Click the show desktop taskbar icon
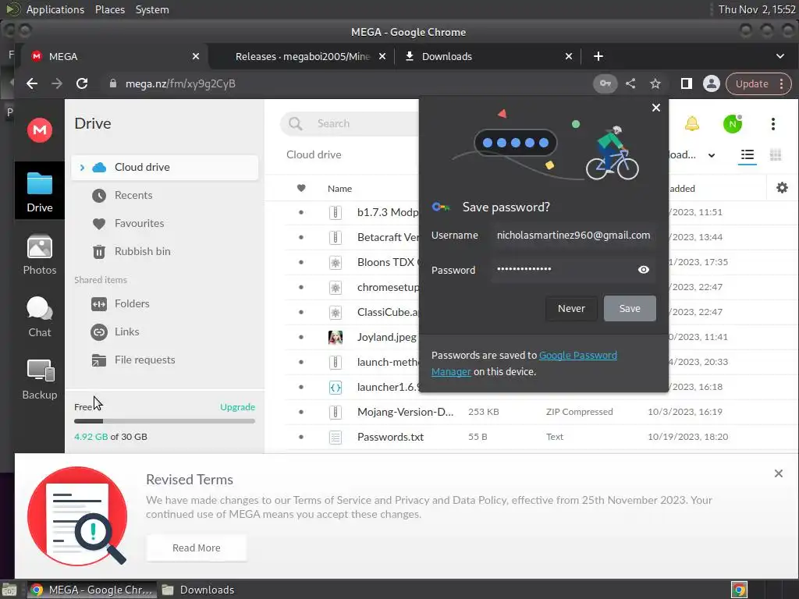The height and width of the screenshot is (599, 799). (x=9, y=590)
